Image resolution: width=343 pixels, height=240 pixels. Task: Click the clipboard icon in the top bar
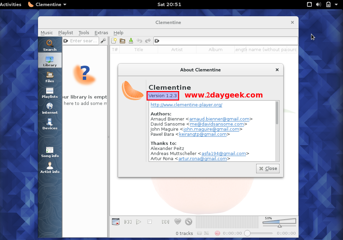328,4
